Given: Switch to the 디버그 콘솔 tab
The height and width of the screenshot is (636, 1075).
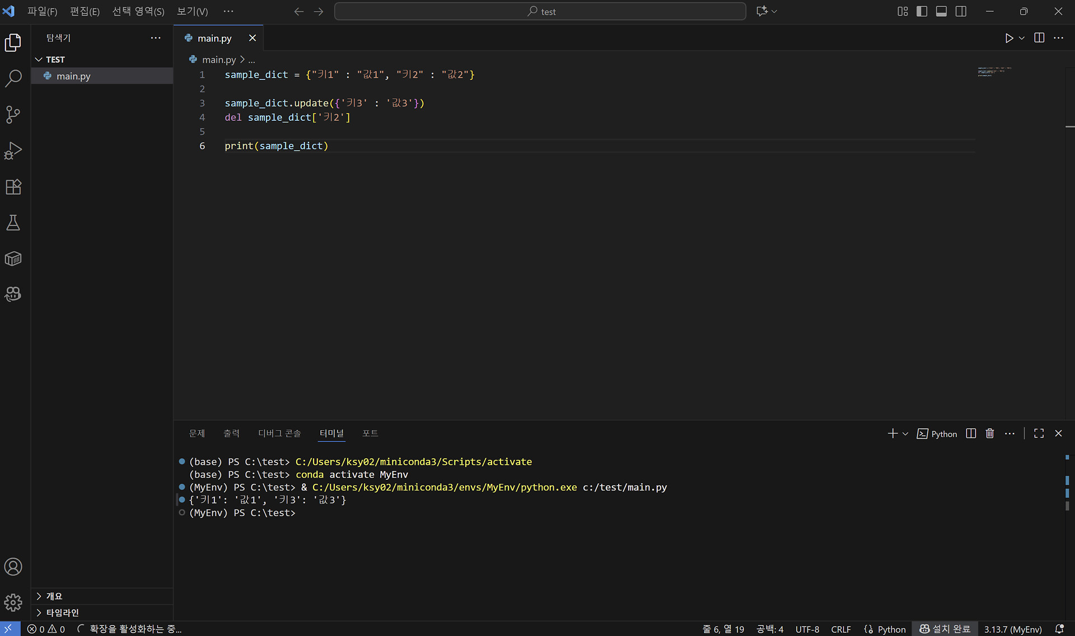Looking at the screenshot, I should coord(279,434).
